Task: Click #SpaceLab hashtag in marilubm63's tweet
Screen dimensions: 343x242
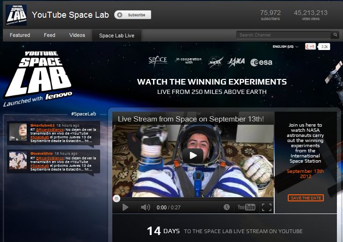Action: [40, 137]
